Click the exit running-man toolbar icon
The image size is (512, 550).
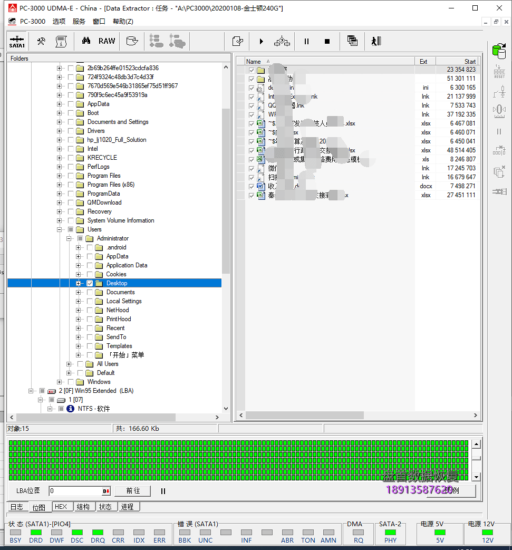[376, 41]
